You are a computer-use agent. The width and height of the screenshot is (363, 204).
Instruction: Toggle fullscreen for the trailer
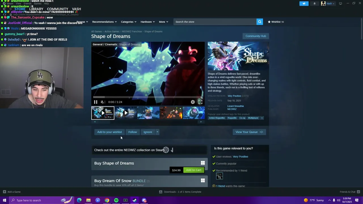pyautogui.click(x=200, y=102)
